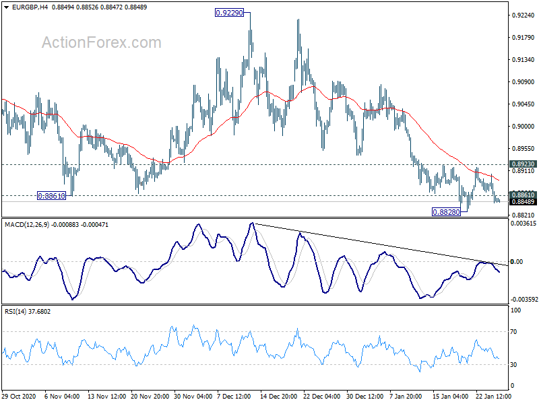This screenshot has height=404, width=539.
Task: Select the RSI(14) 37.6802 indicator label
Action: click(28, 312)
